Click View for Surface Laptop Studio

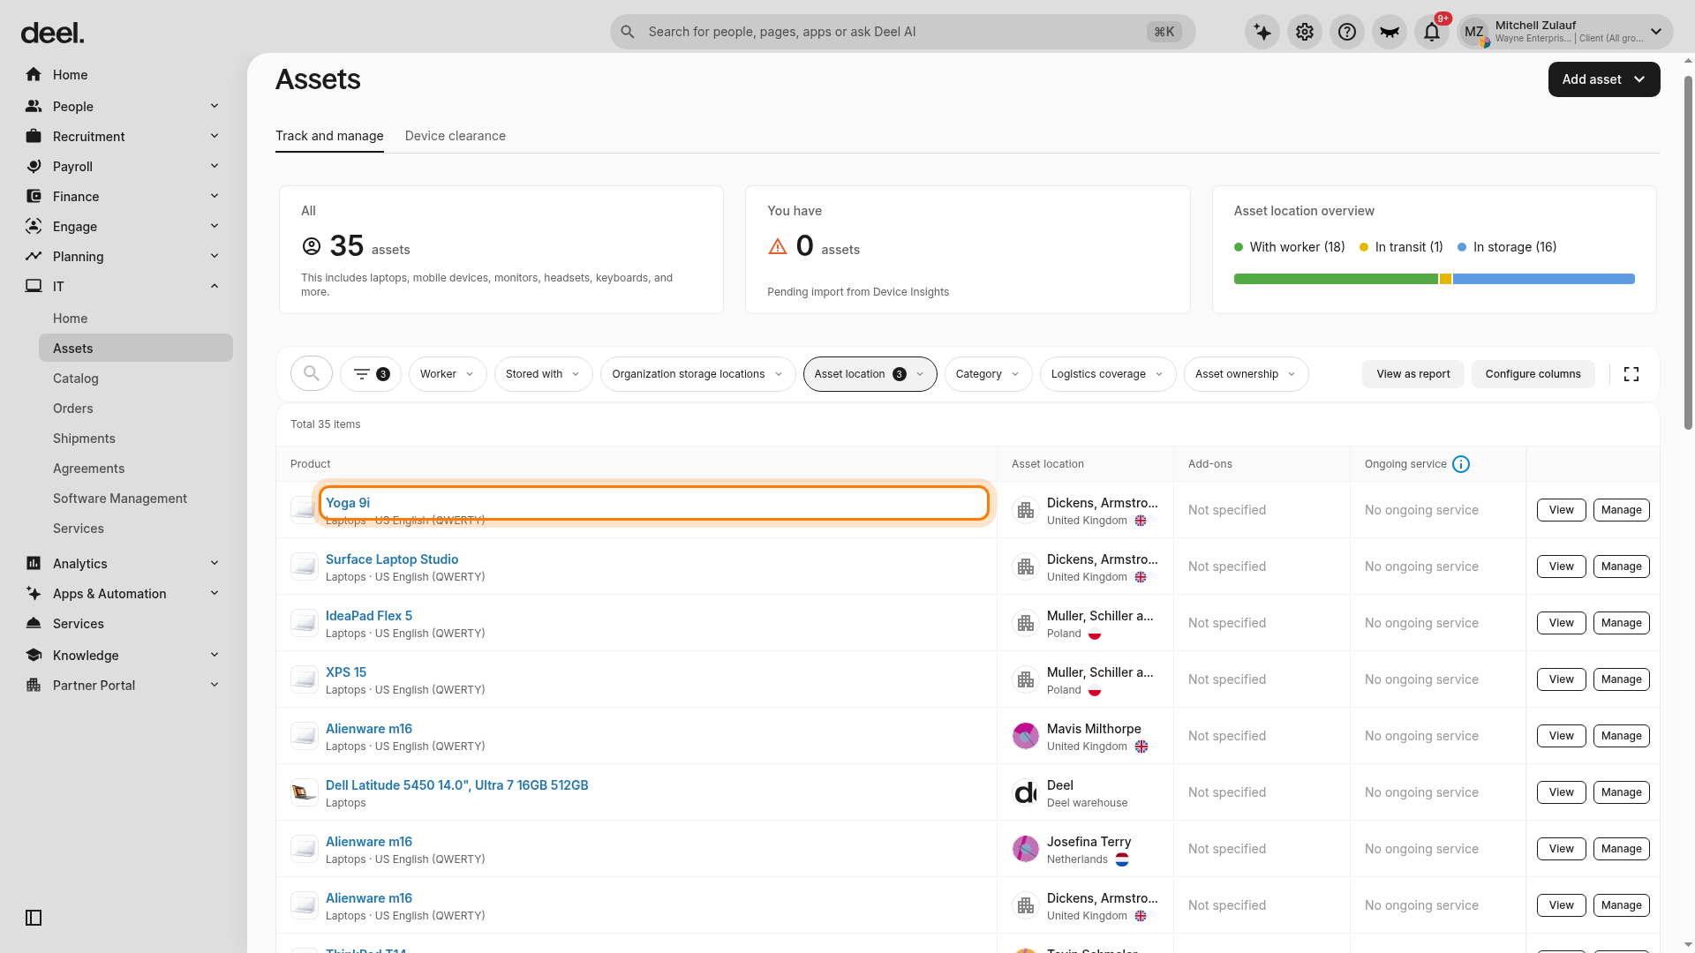point(1562,567)
